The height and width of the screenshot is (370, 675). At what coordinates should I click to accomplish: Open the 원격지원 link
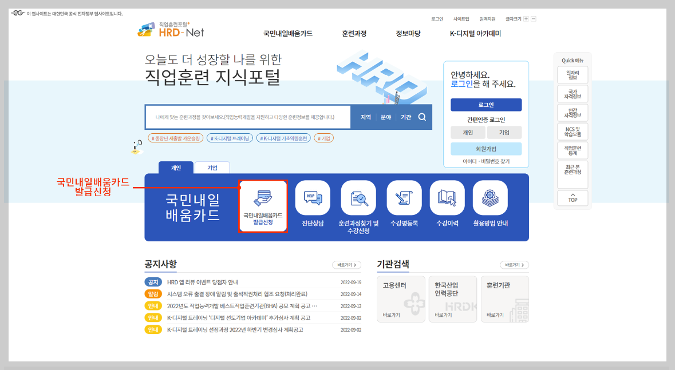[487, 19]
